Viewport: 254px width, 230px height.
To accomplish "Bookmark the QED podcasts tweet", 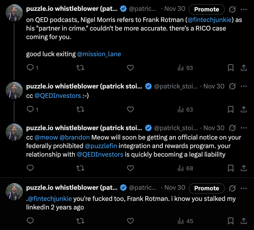I will [231, 68].
